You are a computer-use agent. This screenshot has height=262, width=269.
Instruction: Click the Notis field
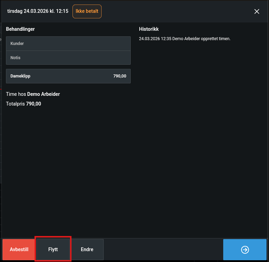click(x=68, y=58)
